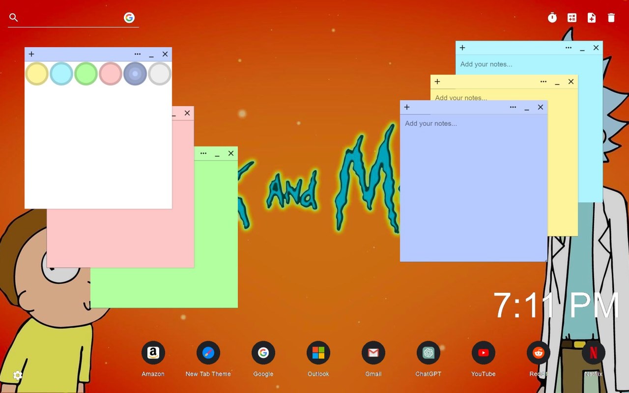Open the Google shortcut in the dock

pos(263,353)
